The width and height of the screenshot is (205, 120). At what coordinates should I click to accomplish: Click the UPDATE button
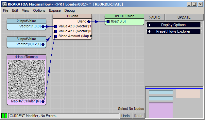point(184,17)
